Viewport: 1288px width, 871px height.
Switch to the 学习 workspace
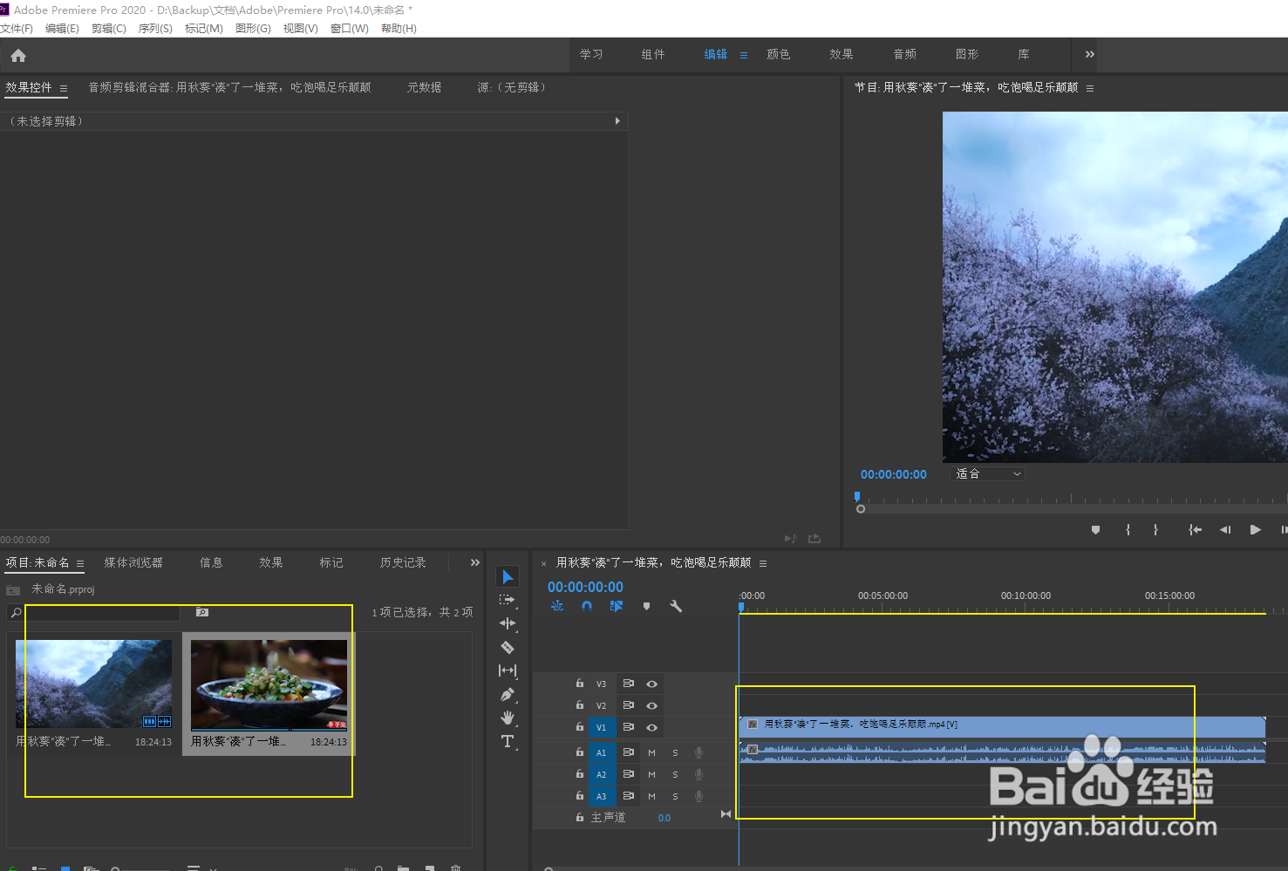point(591,54)
